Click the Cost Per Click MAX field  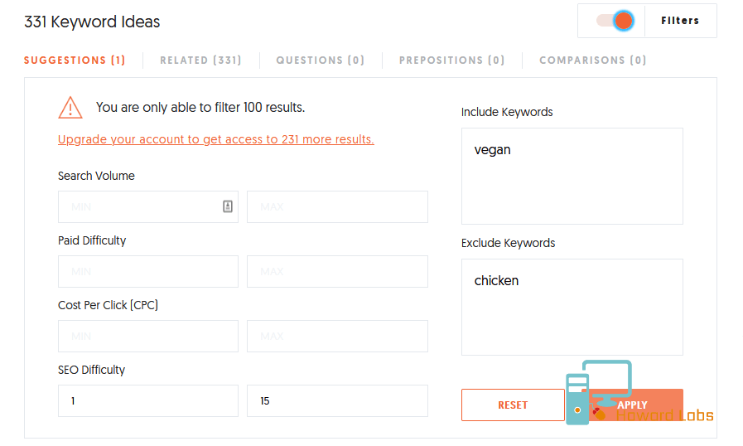click(x=337, y=336)
